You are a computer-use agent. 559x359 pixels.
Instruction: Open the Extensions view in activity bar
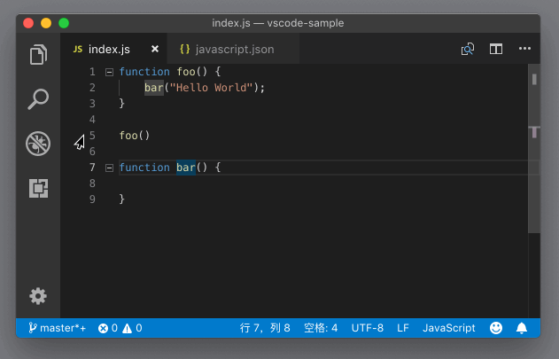tap(38, 188)
